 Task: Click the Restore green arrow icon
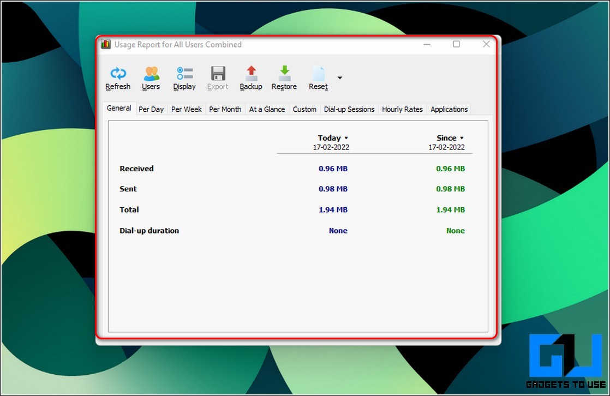[284, 73]
